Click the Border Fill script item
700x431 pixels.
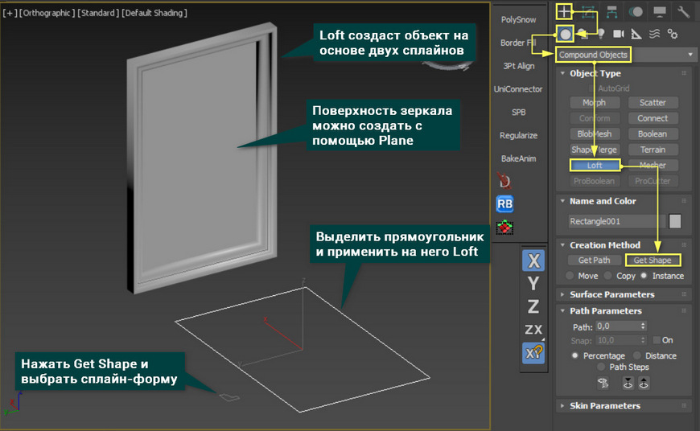click(x=518, y=43)
